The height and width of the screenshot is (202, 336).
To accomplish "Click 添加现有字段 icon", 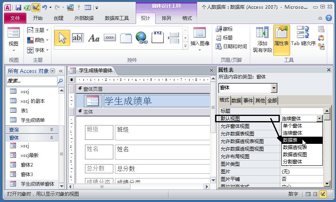I will click(262, 39).
